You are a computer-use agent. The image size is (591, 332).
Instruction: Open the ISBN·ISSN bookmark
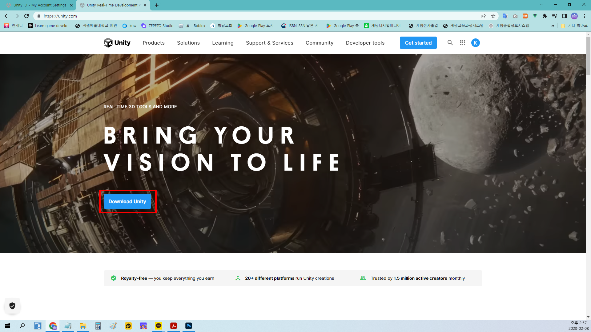tap(302, 26)
